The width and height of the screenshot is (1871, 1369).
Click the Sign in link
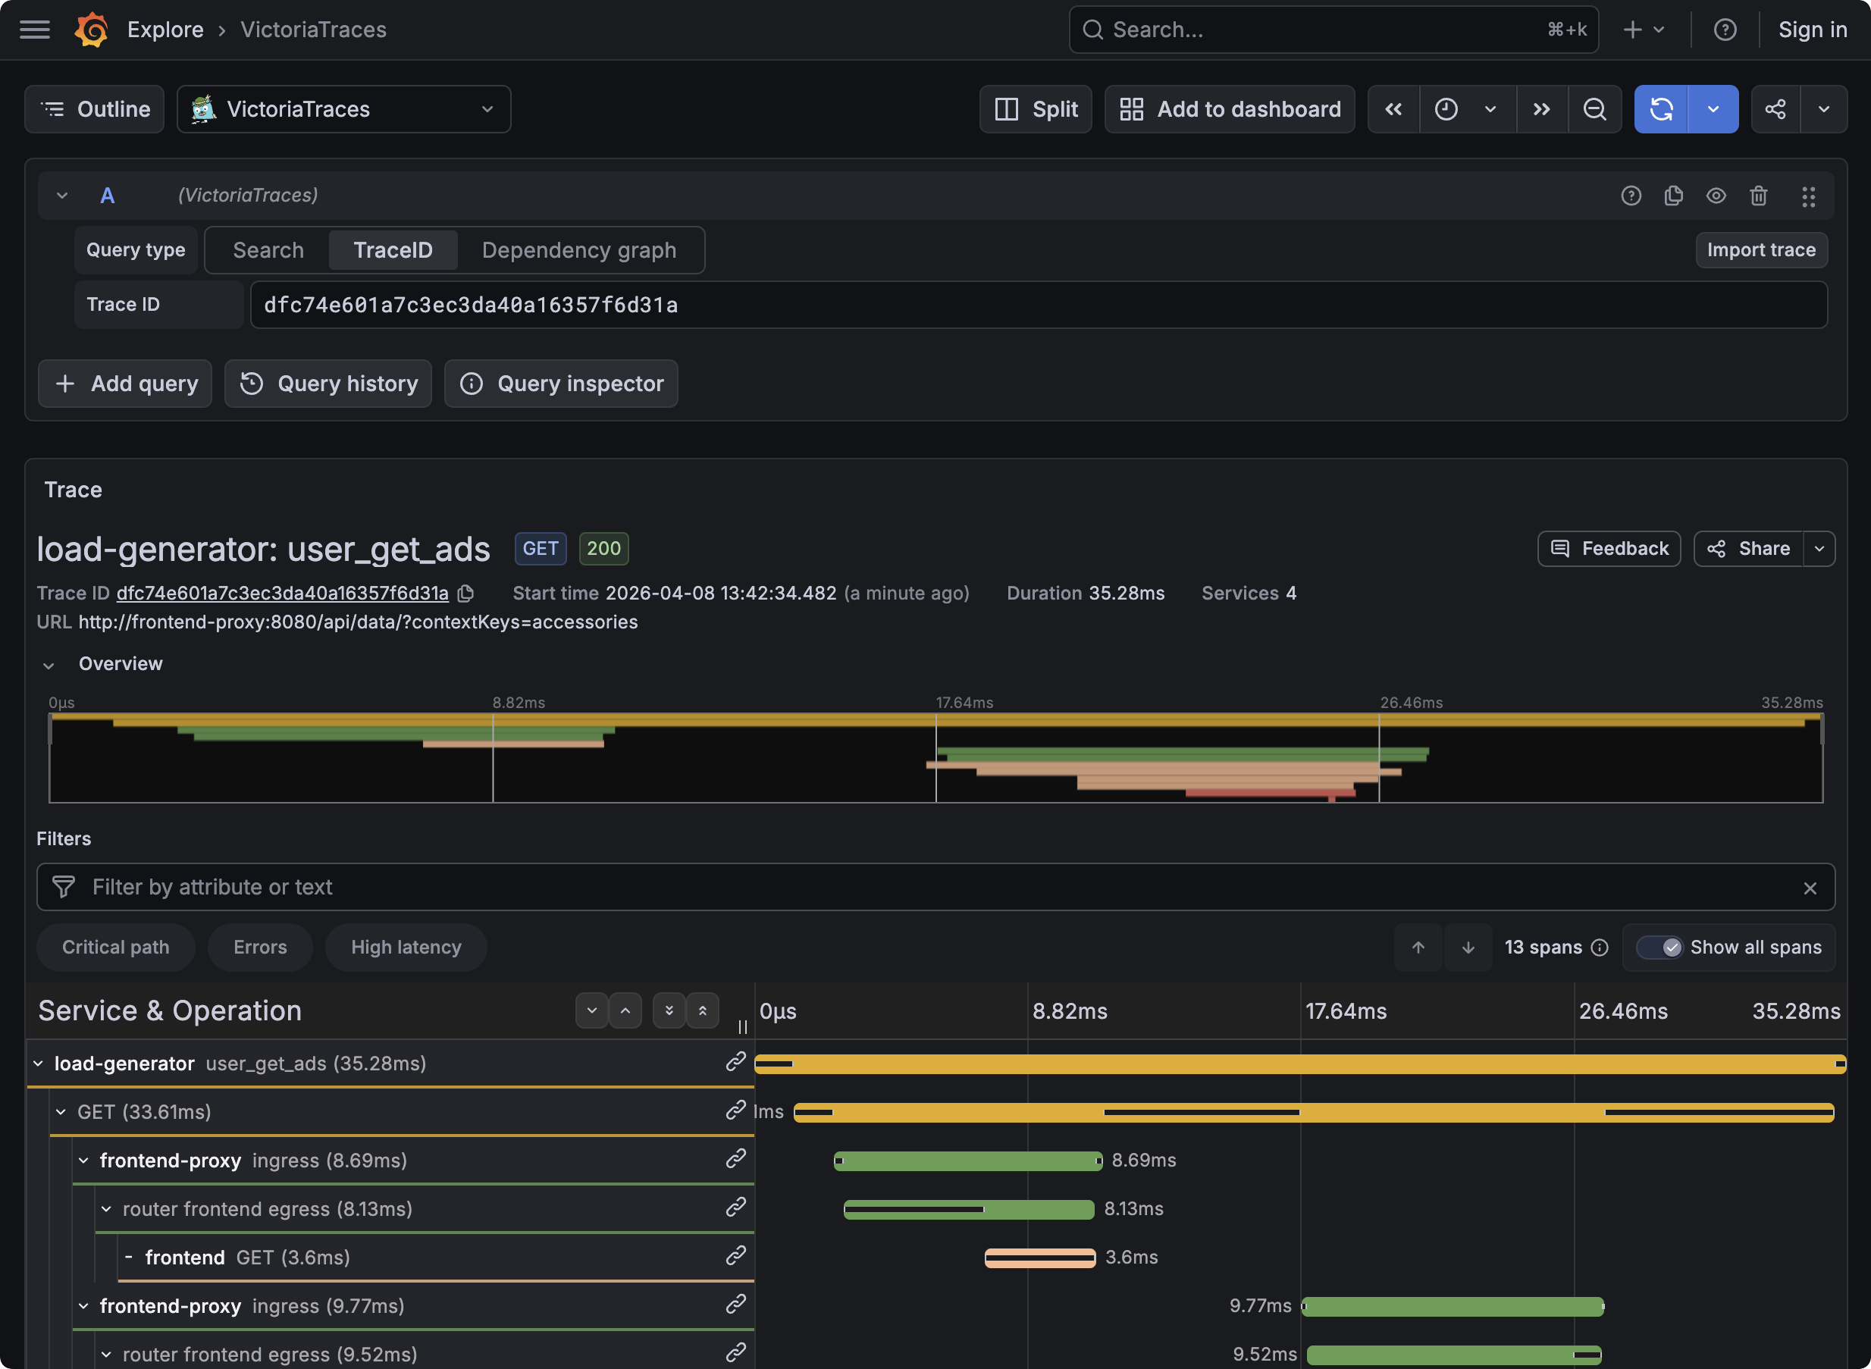coord(1812,30)
